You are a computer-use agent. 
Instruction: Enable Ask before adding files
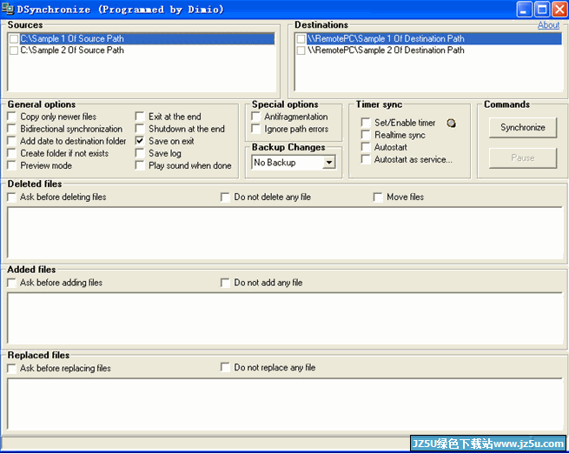tap(11, 283)
